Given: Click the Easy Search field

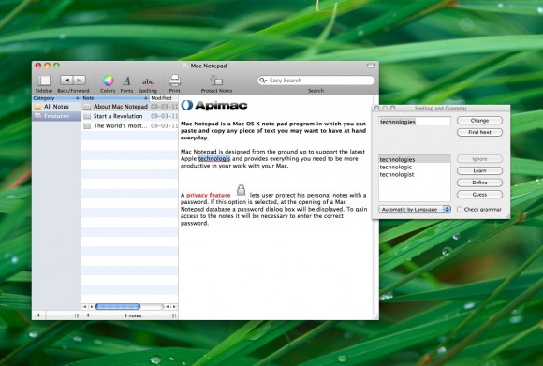Looking at the screenshot, I should pyautogui.click(x=316, y=81).
